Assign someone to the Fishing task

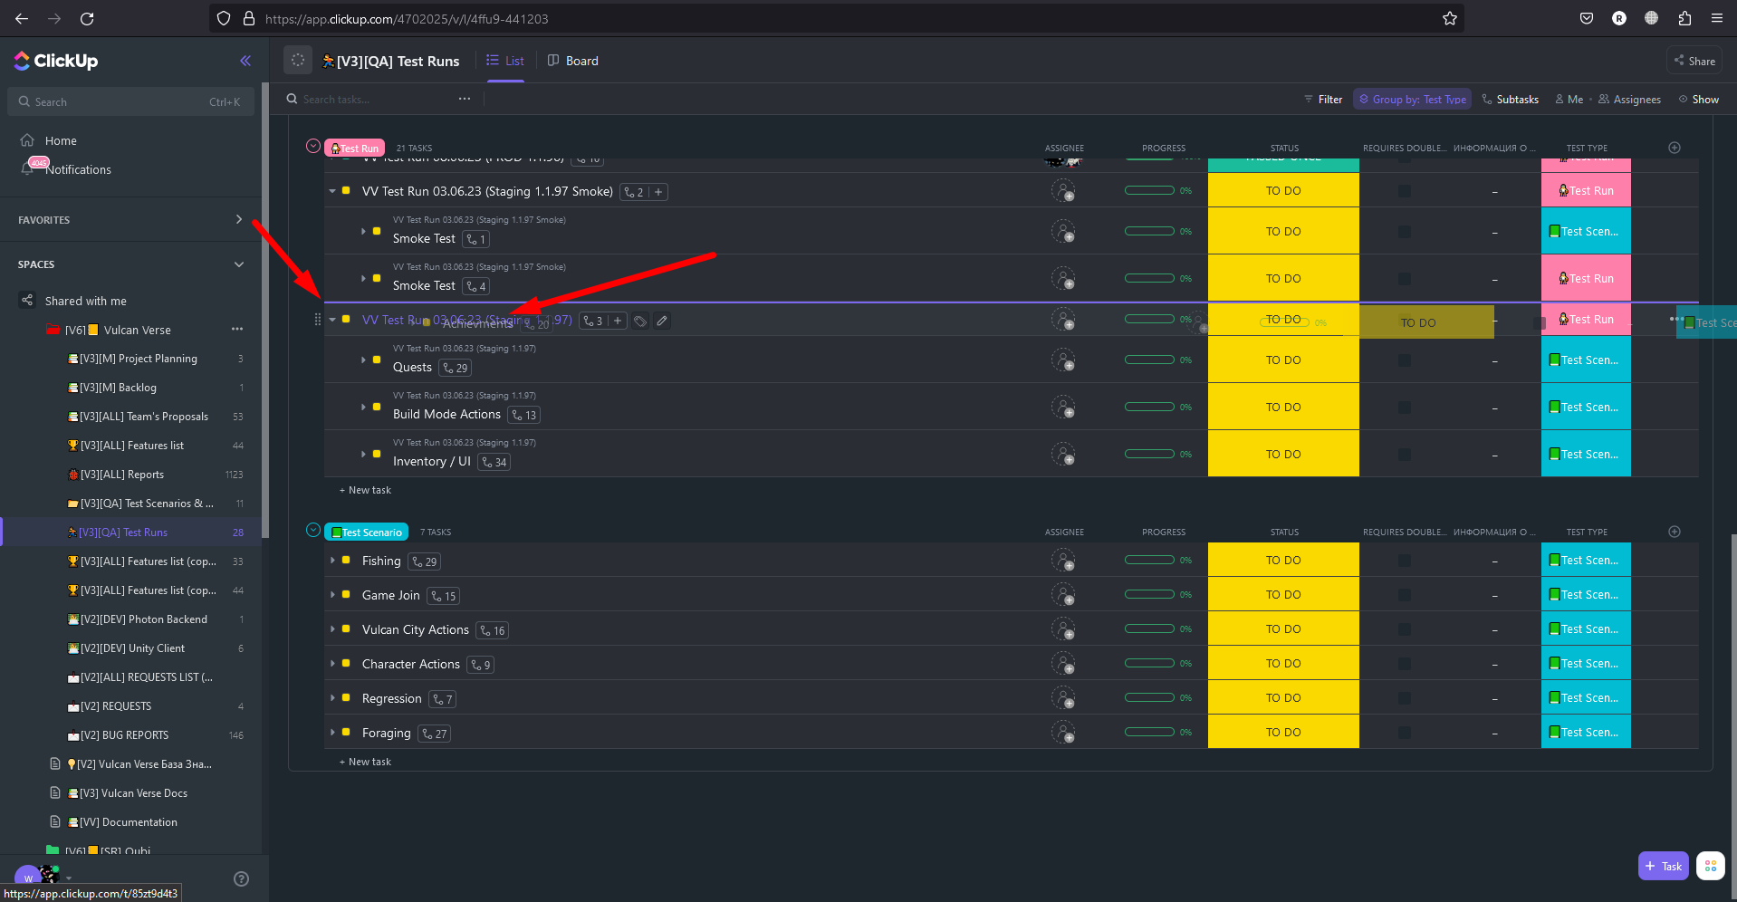click(1063, 560)
